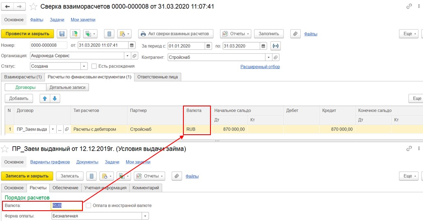Open Форма оплаты dropdown list

tap(145, 216)
